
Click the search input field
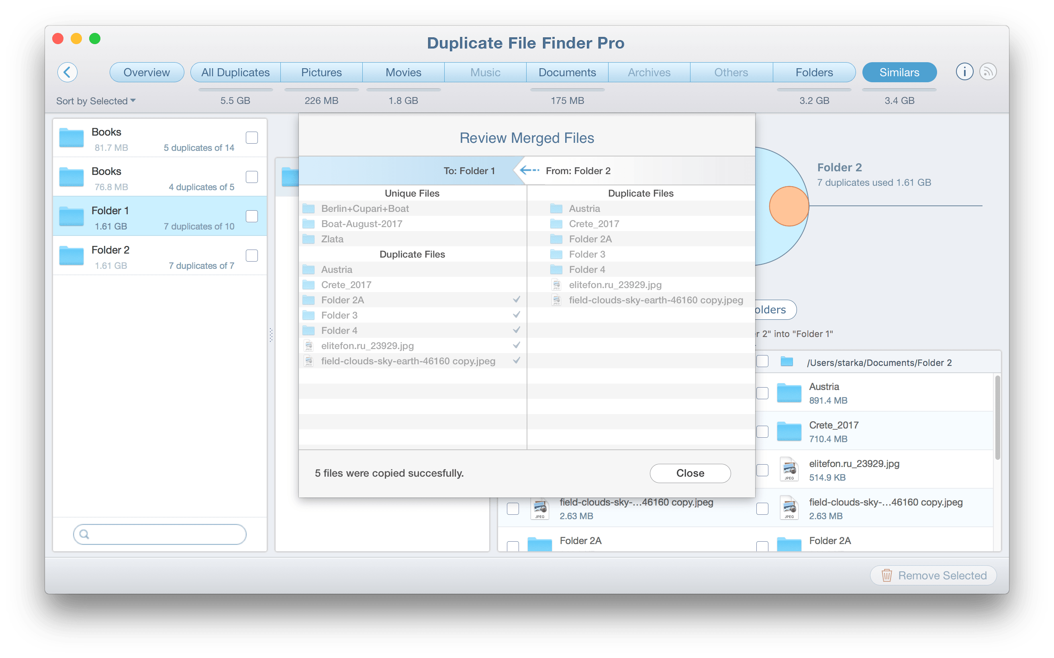(x=160, y=534)
